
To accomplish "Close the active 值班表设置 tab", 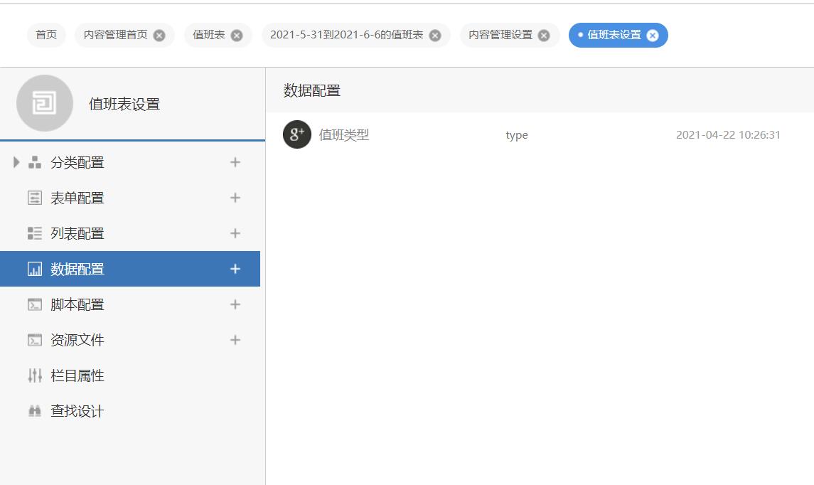I will pyautogui.click(x=653, y=36).
